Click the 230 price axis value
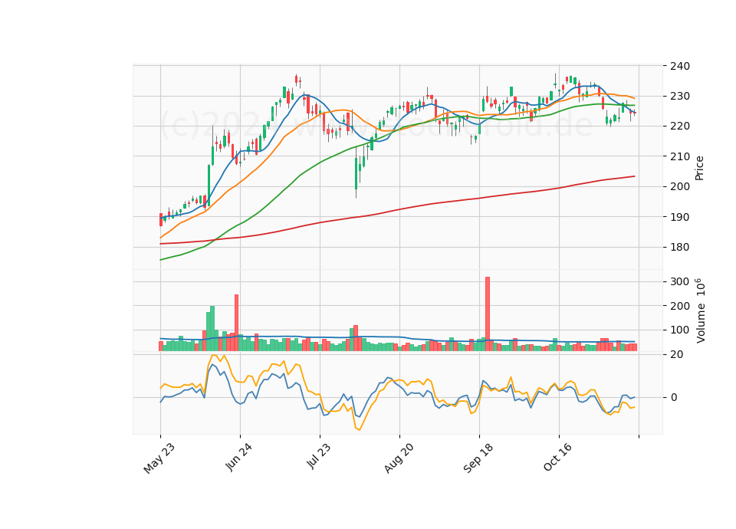Image resolution: width=736 pixels, height=529 pixels. pos(680,97)
